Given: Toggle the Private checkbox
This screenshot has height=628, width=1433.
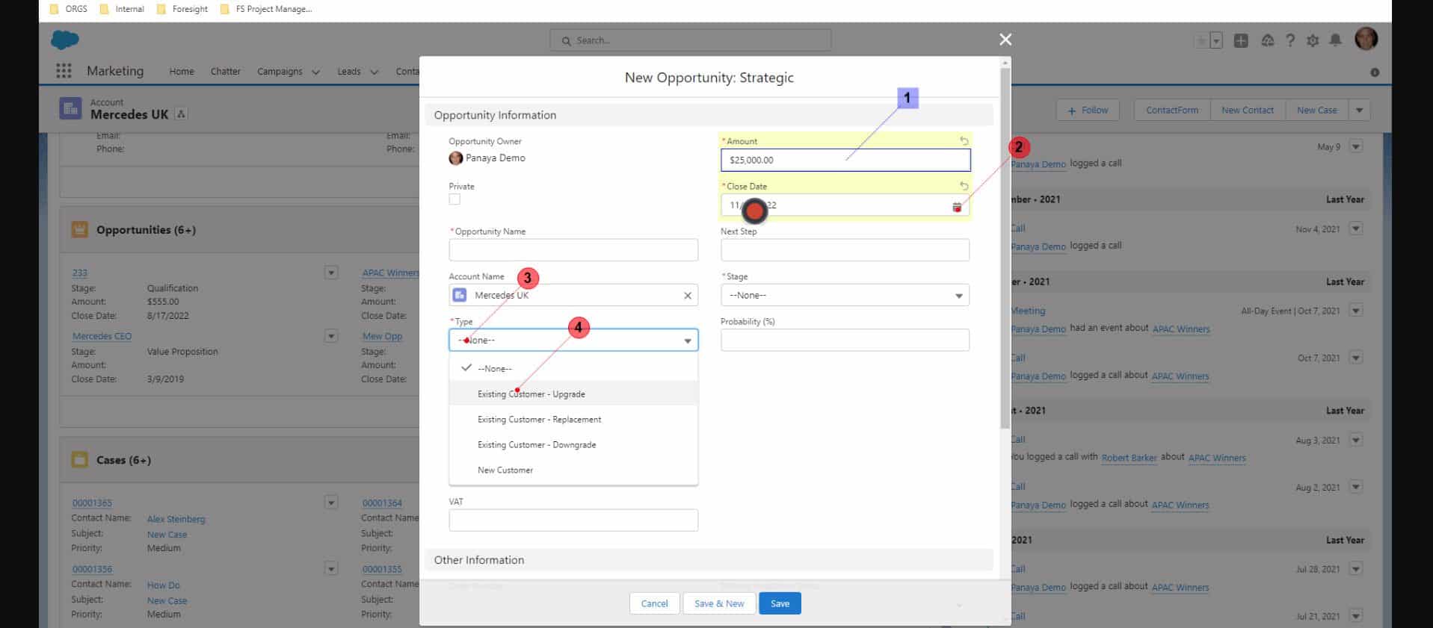Looking at the screenshot, I should [x=454, y=199].
